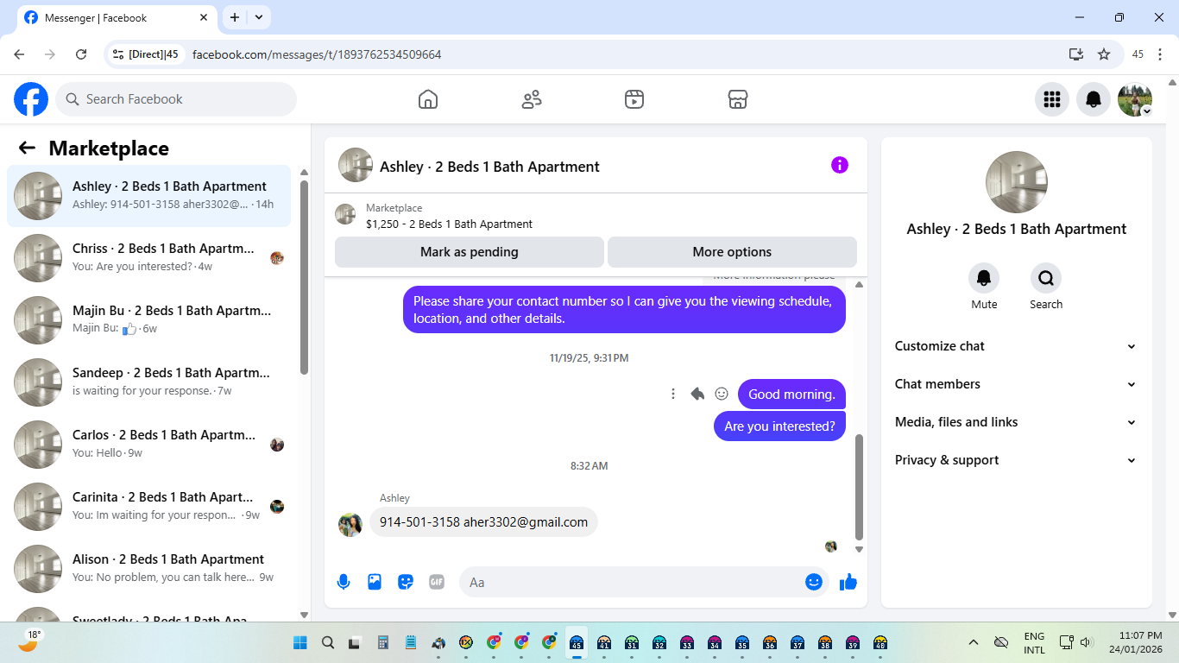Reply to the Good morning message

[x=697, y=394]
